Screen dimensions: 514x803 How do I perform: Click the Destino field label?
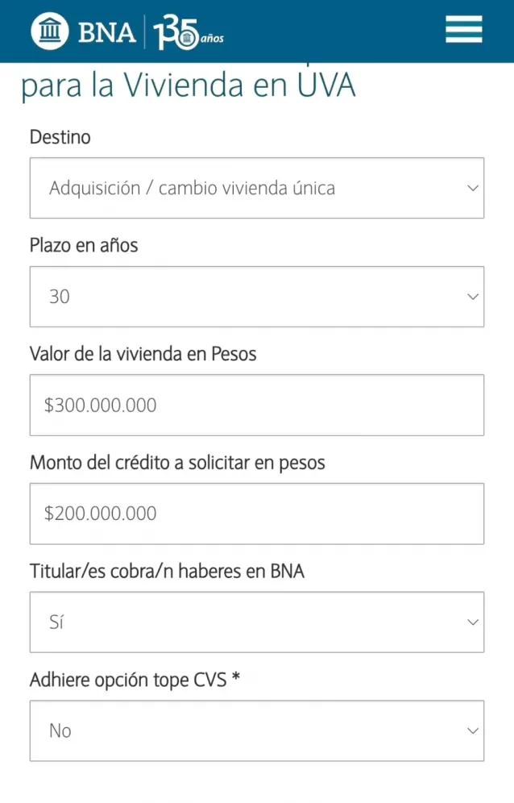point(60,137)
